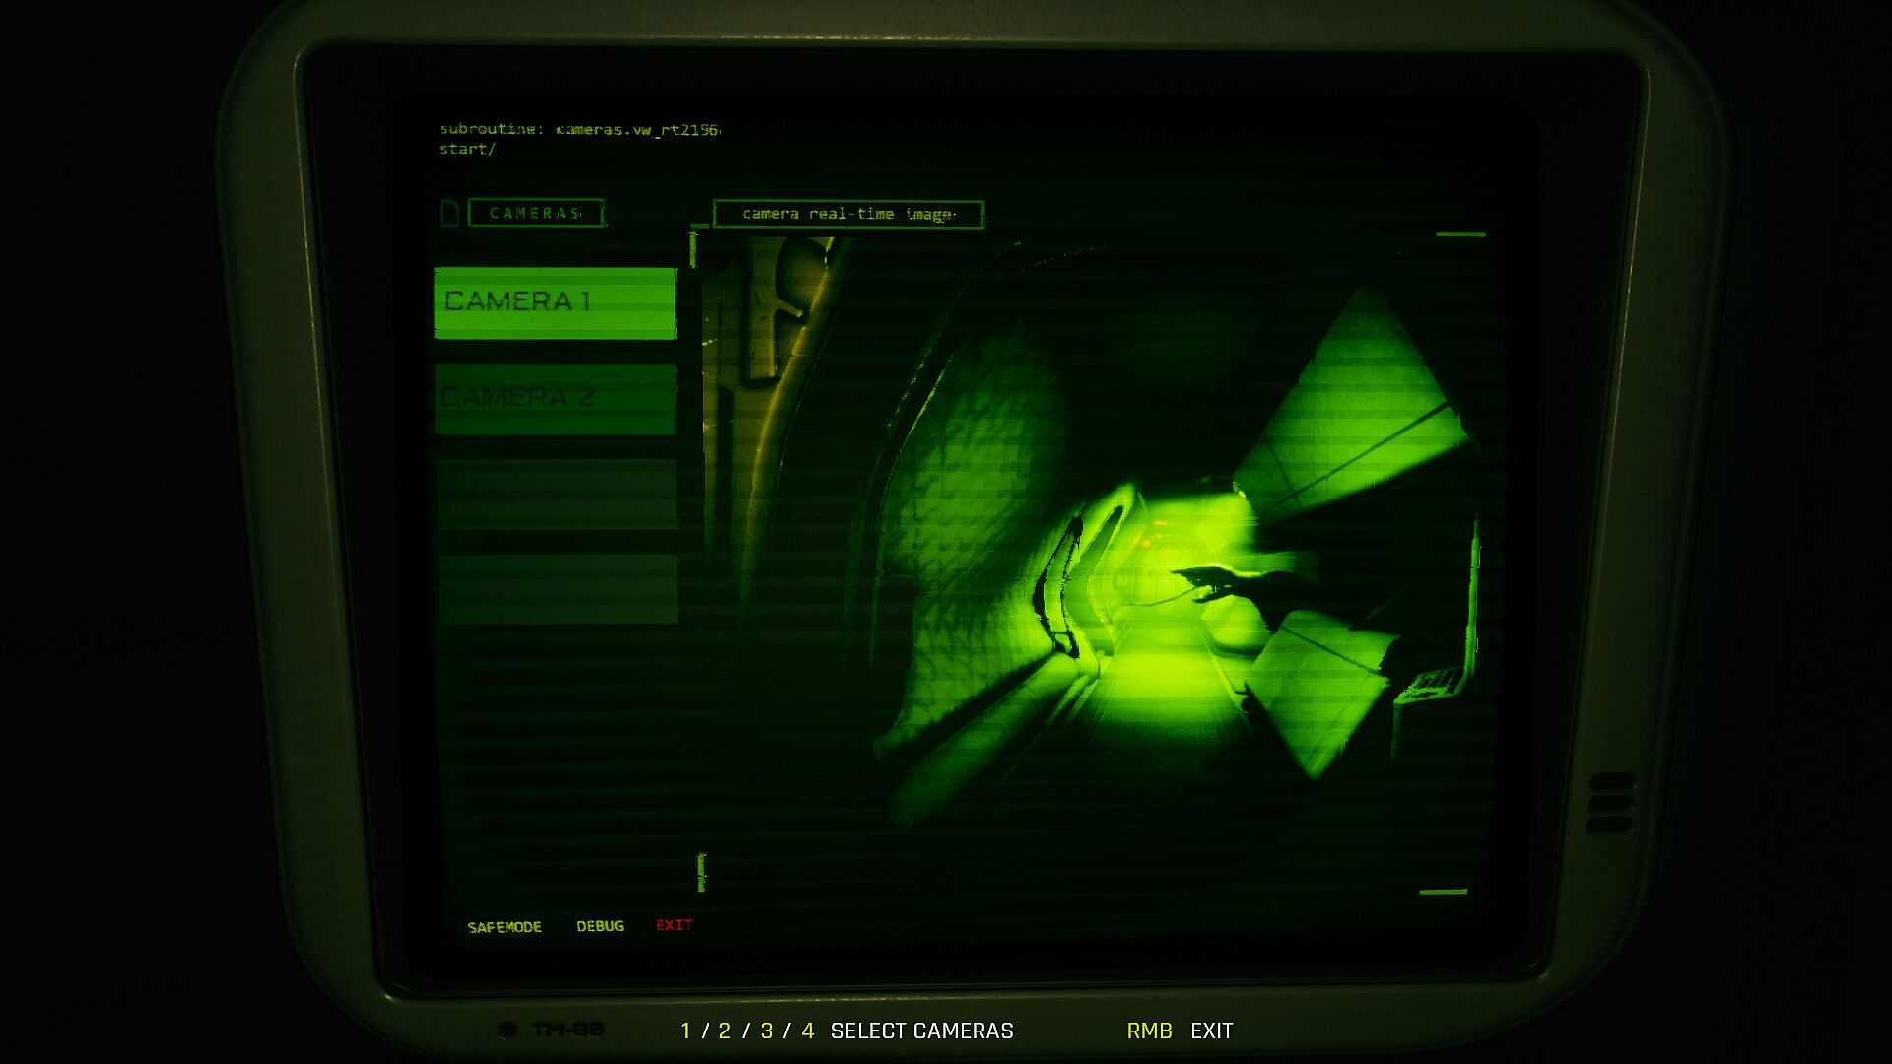
Task: Click the SELECT CAMERAS hint label
Action: tap(921, 1031)
